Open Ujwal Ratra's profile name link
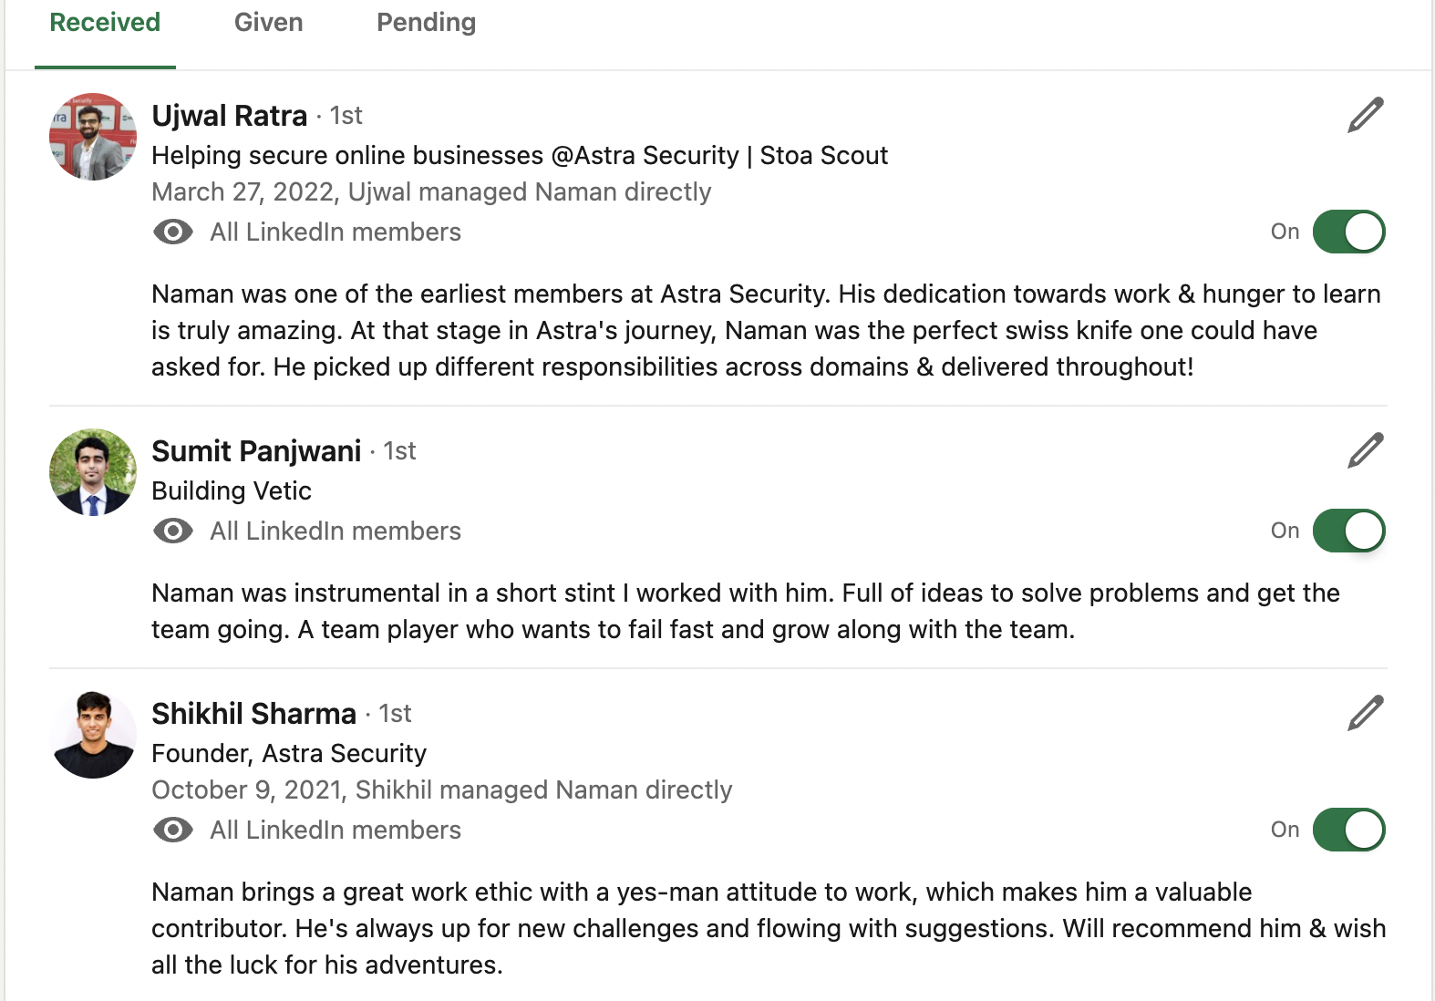The image size is (1435, 1001). (229, 116)
